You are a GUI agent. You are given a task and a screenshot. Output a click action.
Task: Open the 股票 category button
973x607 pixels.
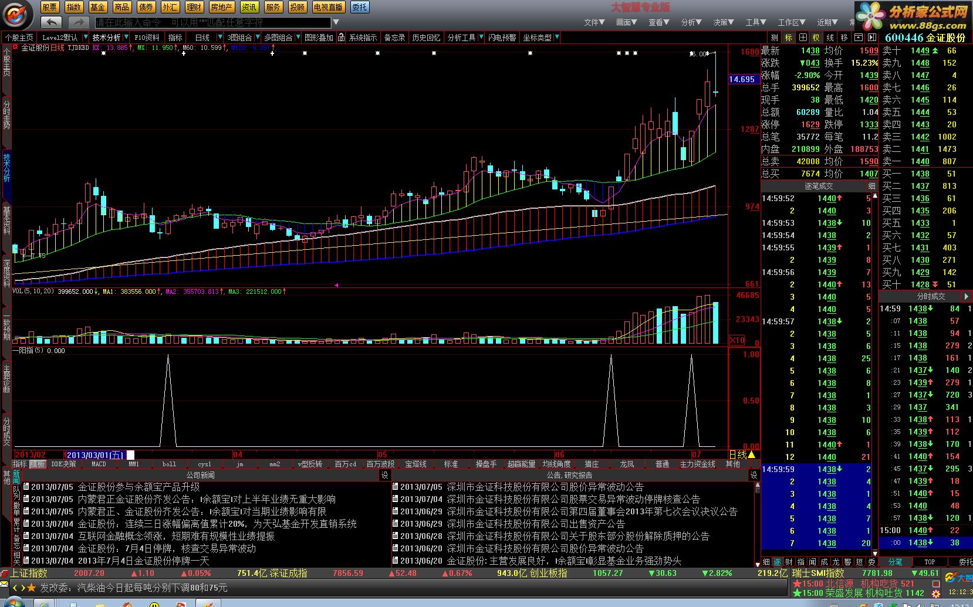click(50, 7)
